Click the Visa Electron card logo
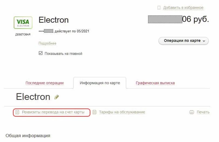The width and height of the screenshot is (219, 142). 23,23
